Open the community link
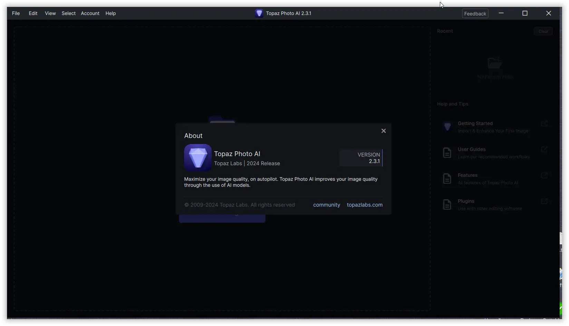The width and height of the screenshot is (569, 326). [327, 205]
